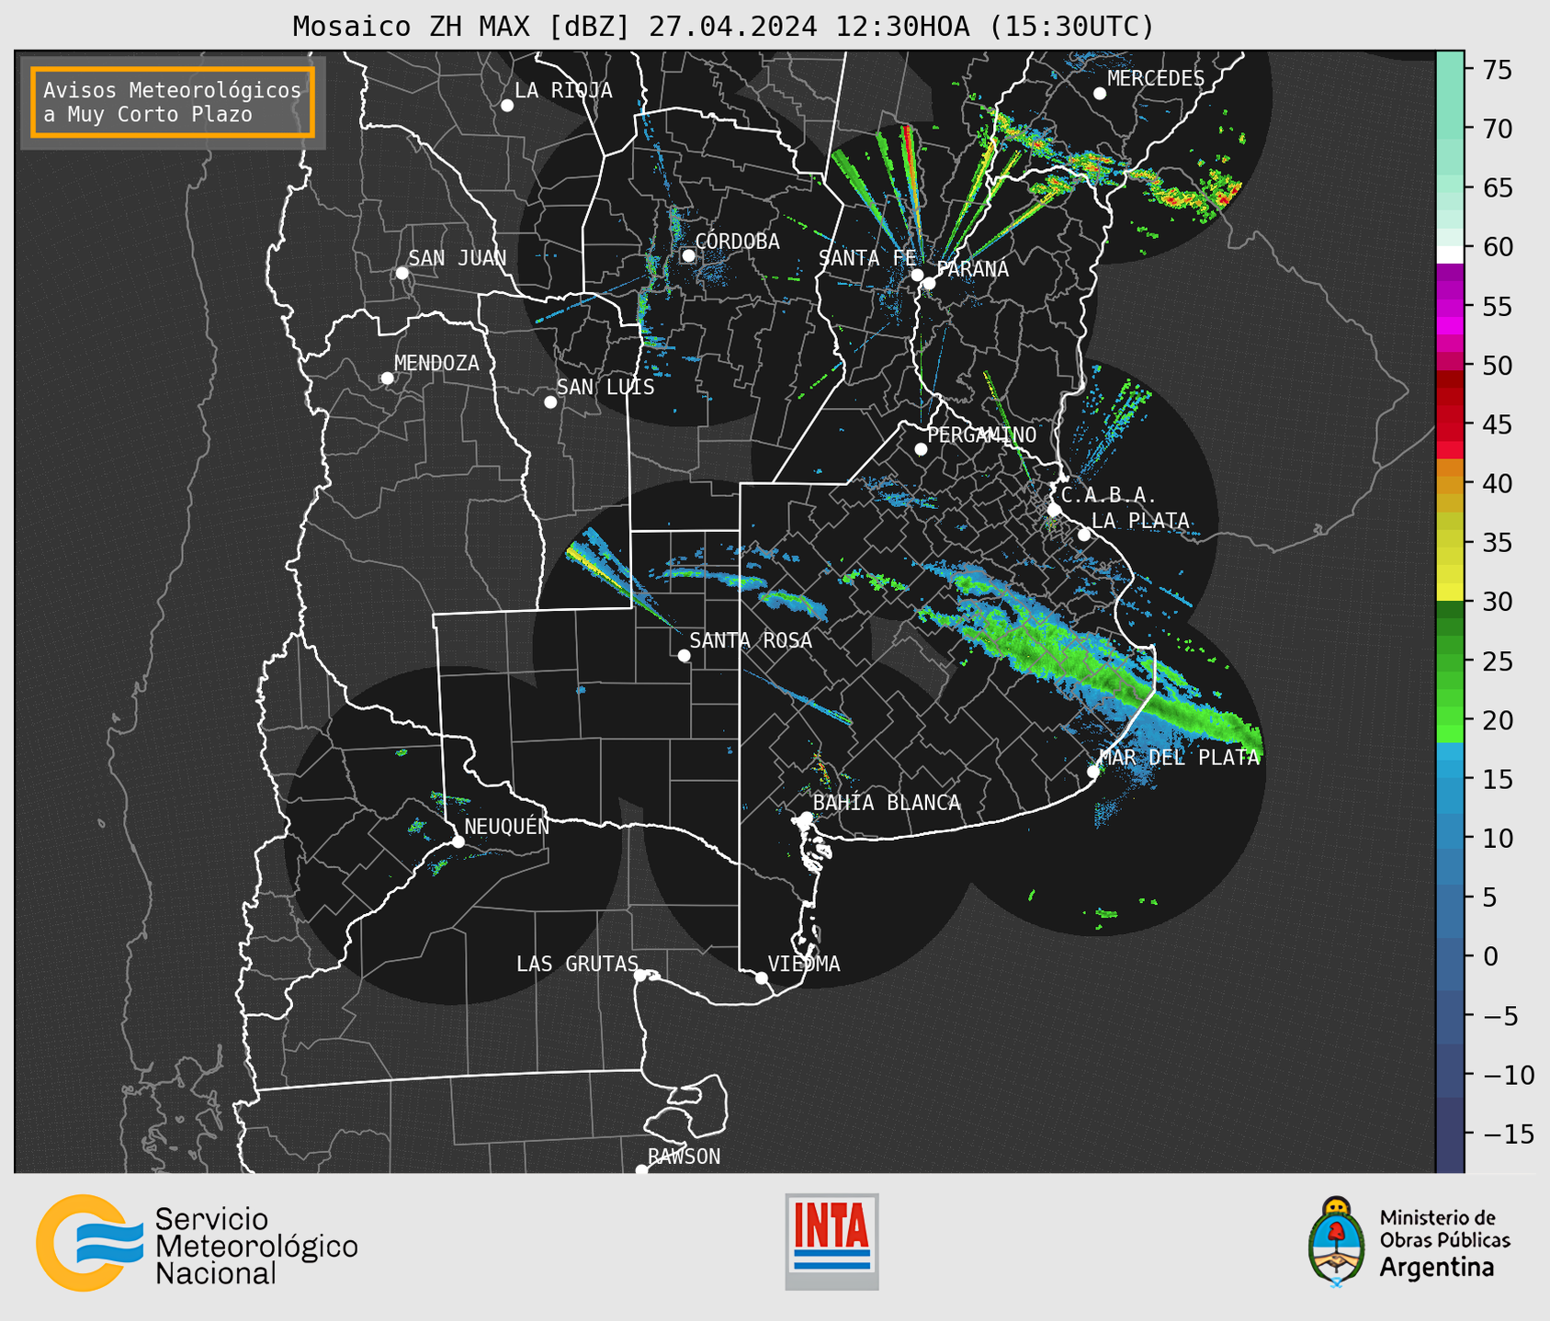Viewport: 1550px width, 1321px height.
Task: Click the LAS GRUTAS city marker dot
Action: tap(640, 976)
